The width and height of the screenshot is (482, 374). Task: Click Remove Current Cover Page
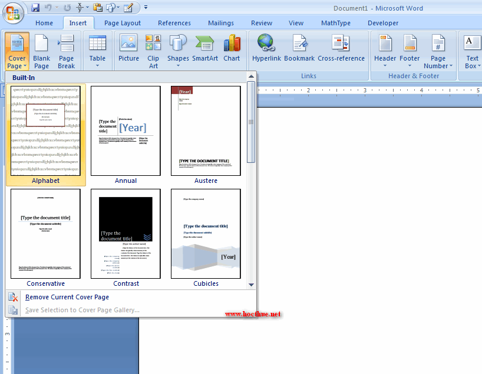tap(67, 298)
